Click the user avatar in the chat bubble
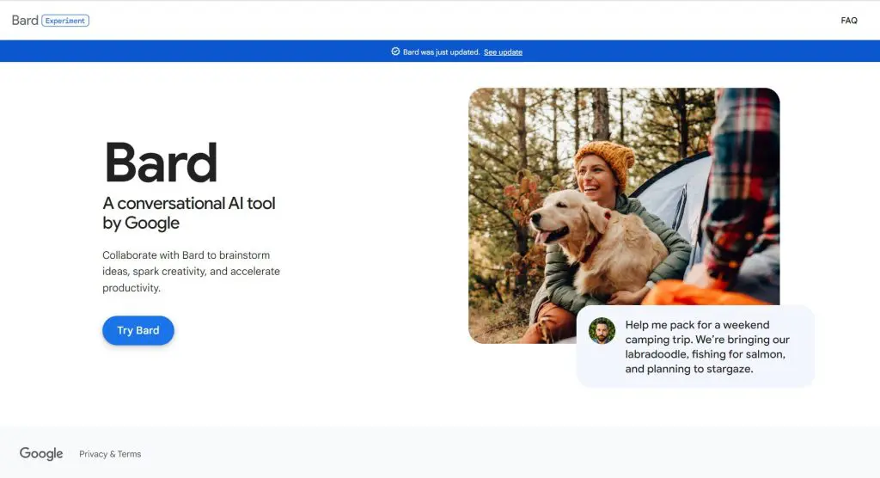Image resolution: width=880 pixels, height=478 pixels. (x=602, y=330)
